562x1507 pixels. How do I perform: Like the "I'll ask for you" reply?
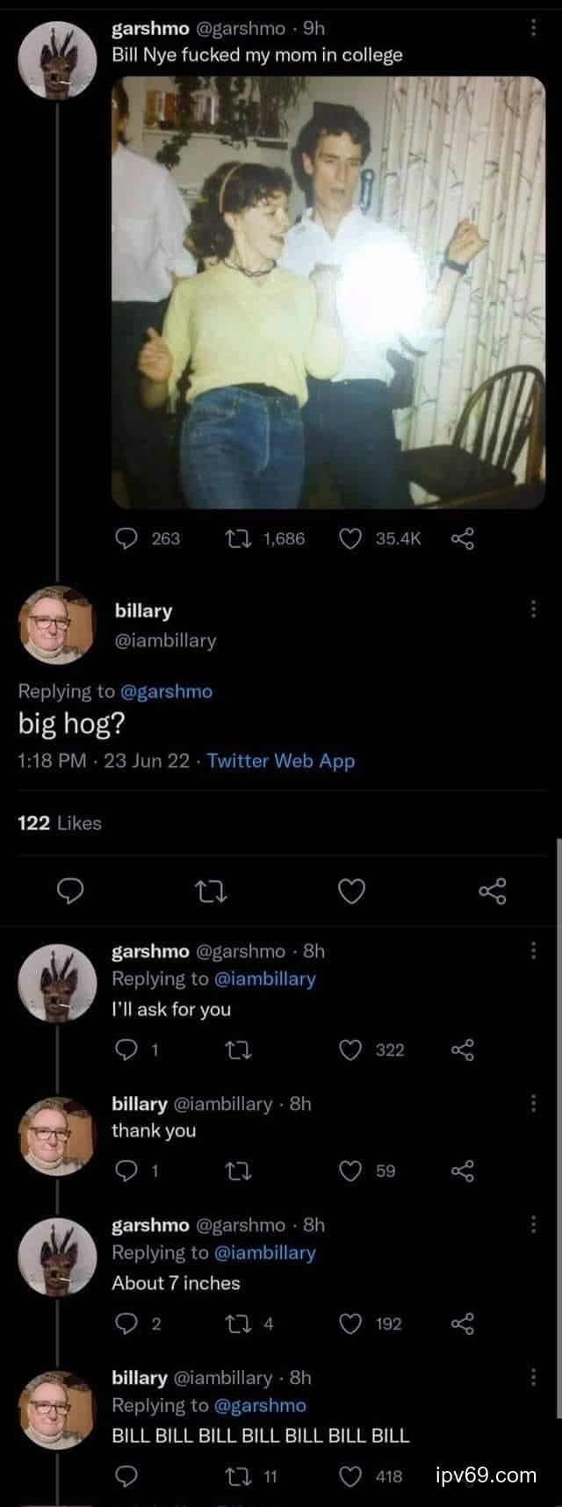coord(350,1049)
